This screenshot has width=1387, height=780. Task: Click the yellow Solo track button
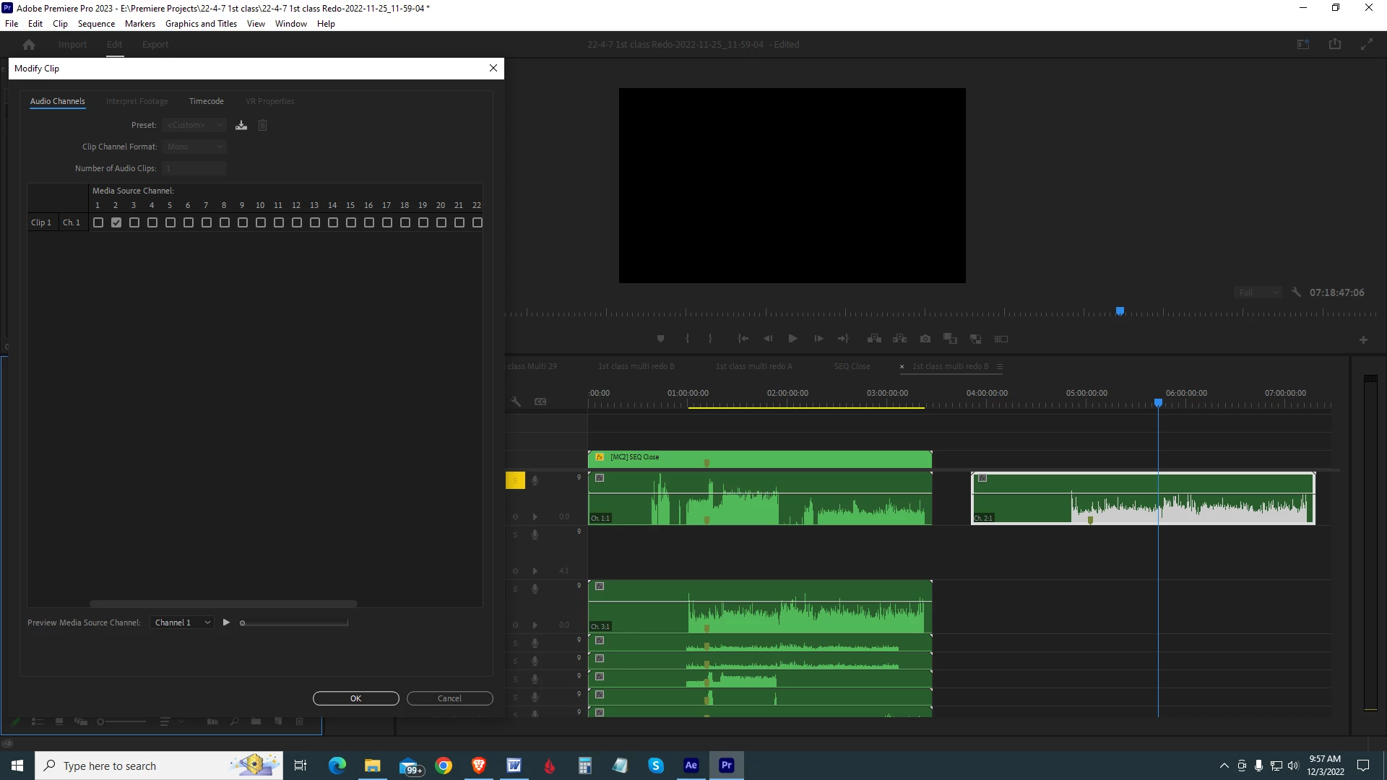tap(515, 480)
